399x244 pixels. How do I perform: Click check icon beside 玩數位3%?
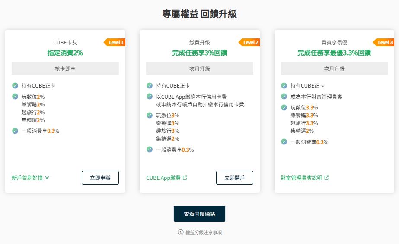pos(150,115)
